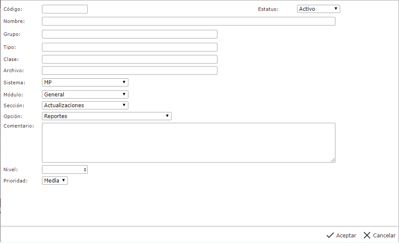Viewport: 399px width, 243px height.
Task: Click the Cancelar X icon
Action: pos(367,235)
